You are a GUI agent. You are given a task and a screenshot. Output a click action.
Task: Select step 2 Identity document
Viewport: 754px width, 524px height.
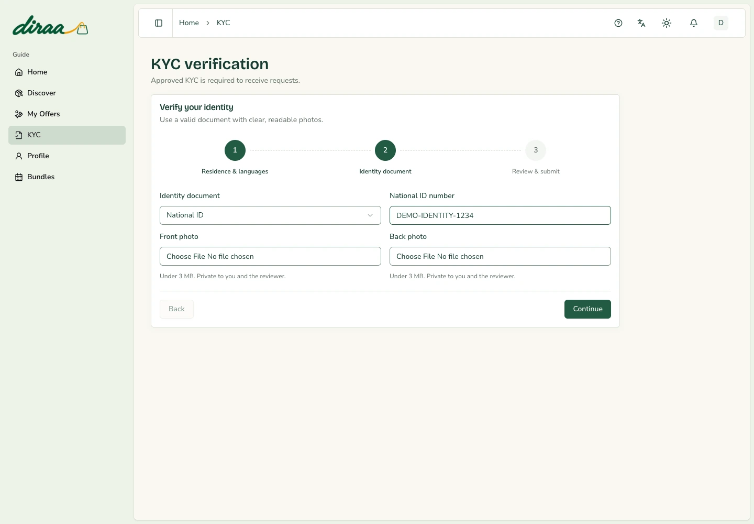385,150
